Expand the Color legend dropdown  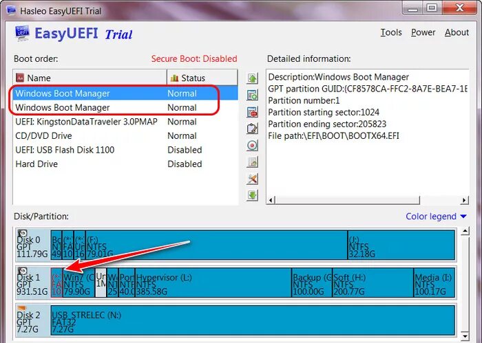[436, 217]
